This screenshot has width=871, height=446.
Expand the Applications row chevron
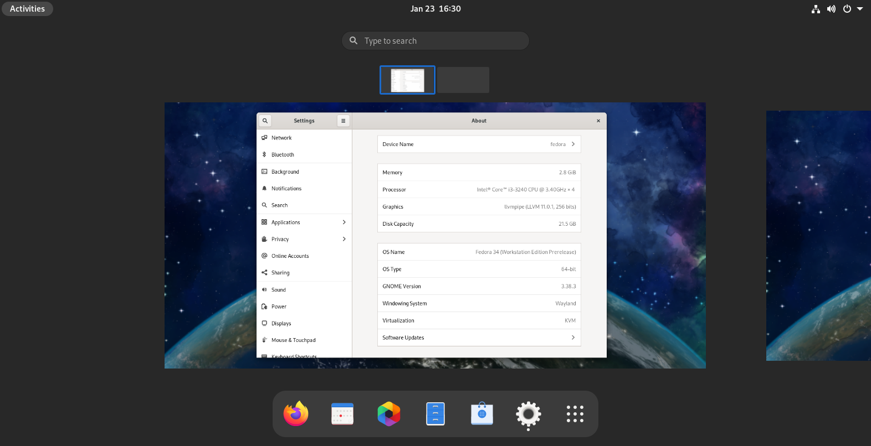[344, 222]
